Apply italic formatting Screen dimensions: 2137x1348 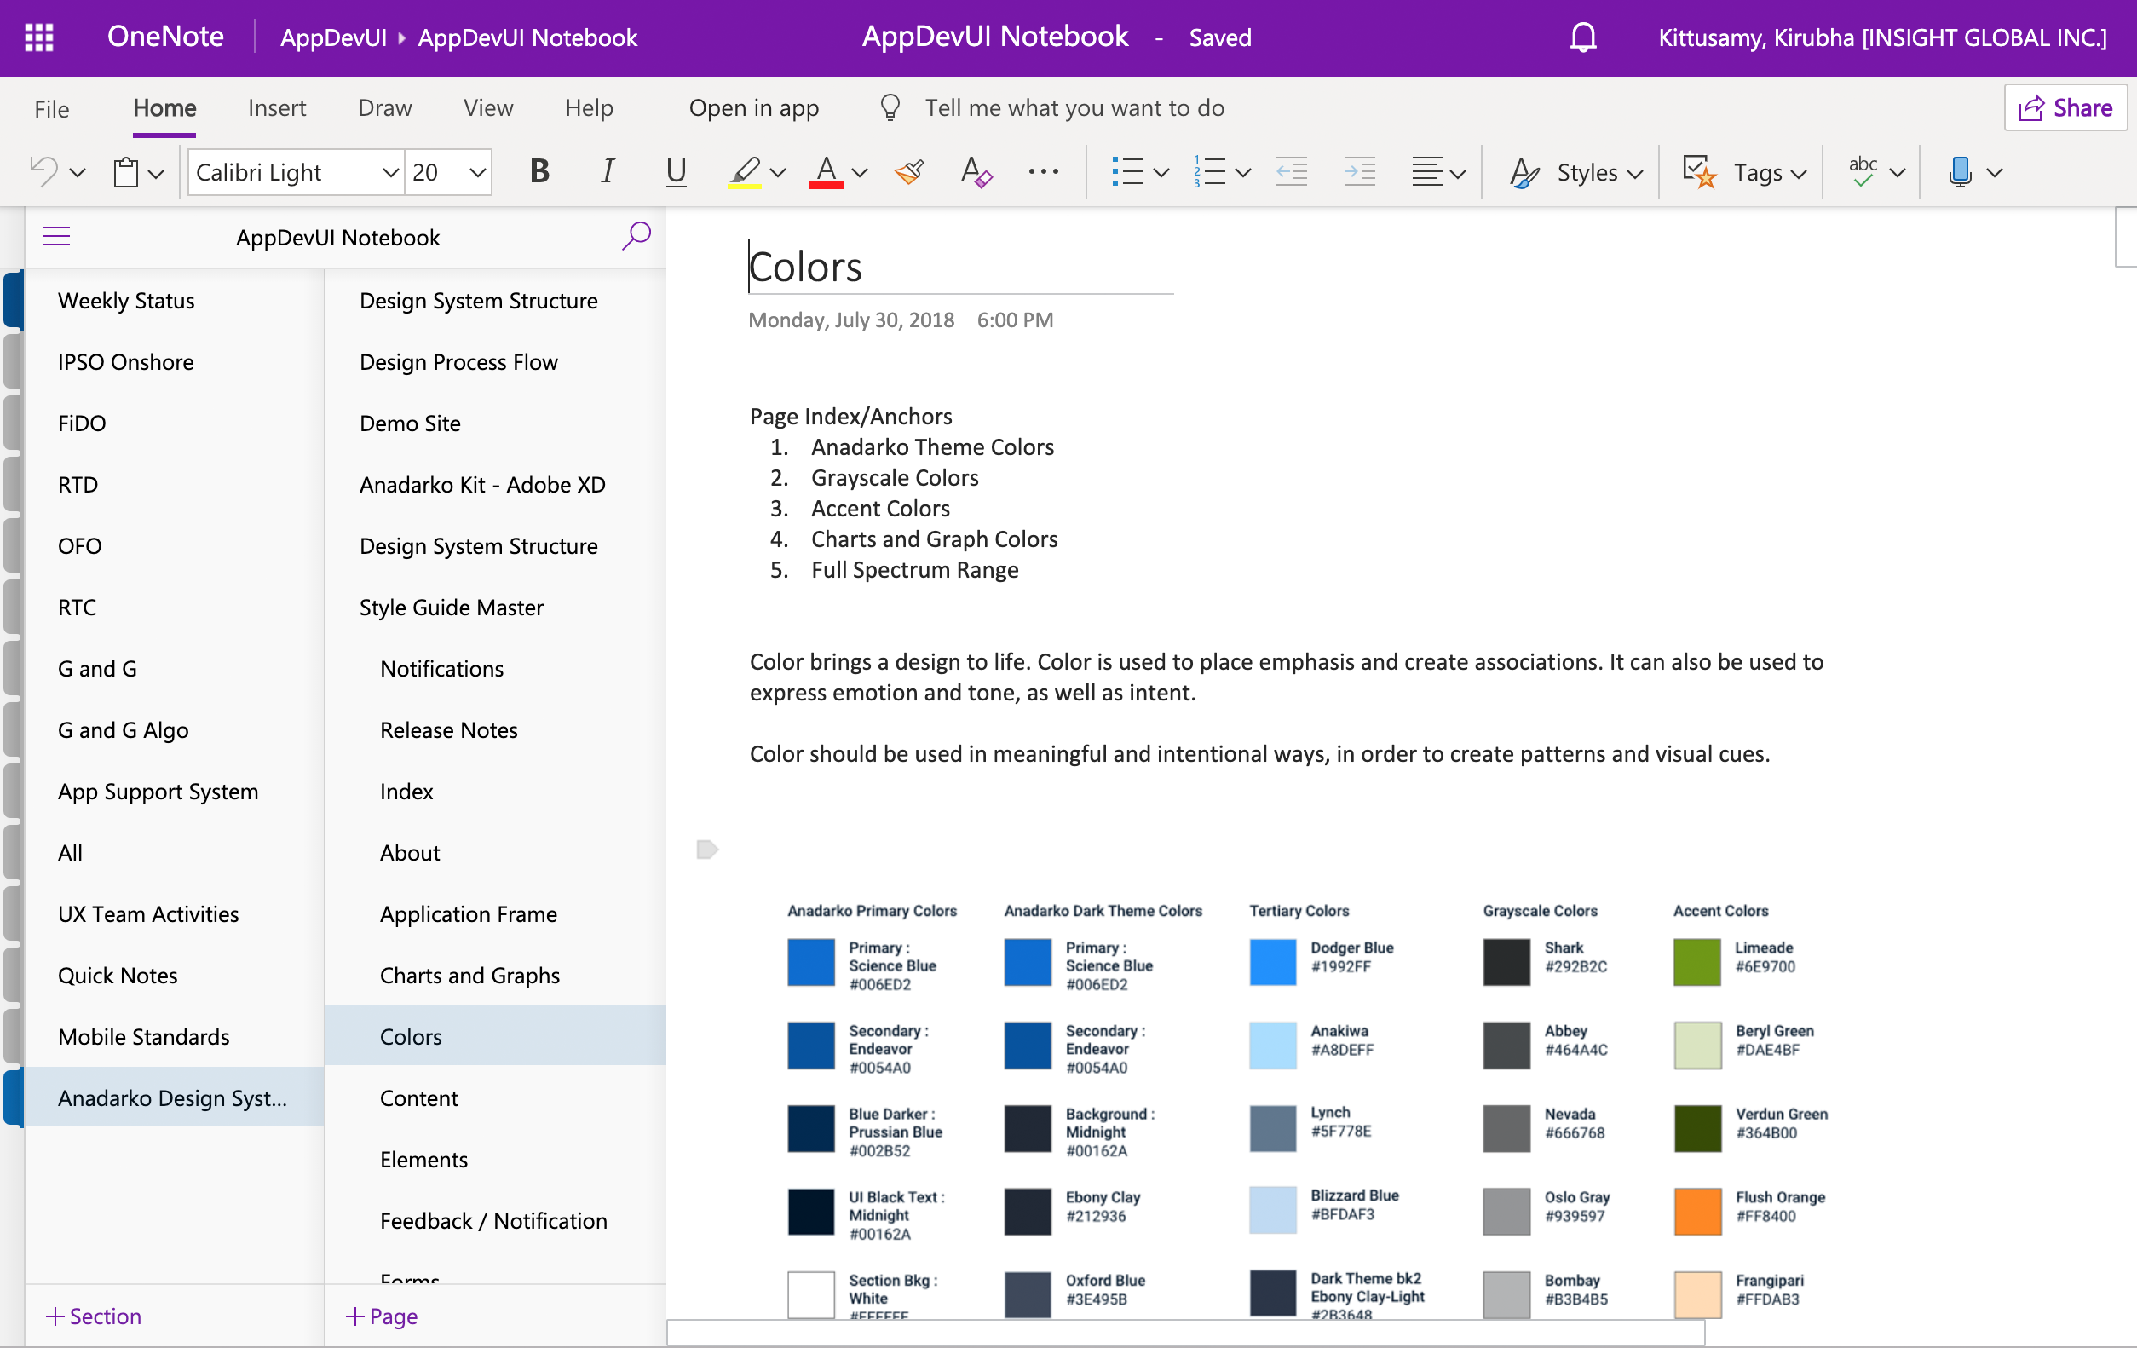pyautogui.click(x=607, y=171)
